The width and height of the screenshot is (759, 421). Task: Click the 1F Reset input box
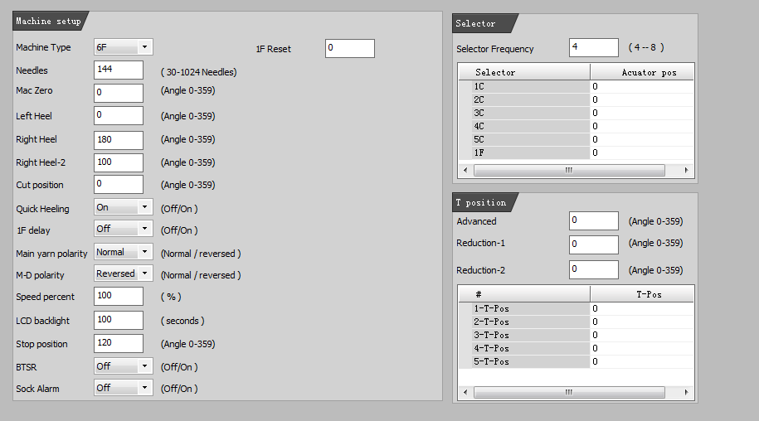pos(350,48)
